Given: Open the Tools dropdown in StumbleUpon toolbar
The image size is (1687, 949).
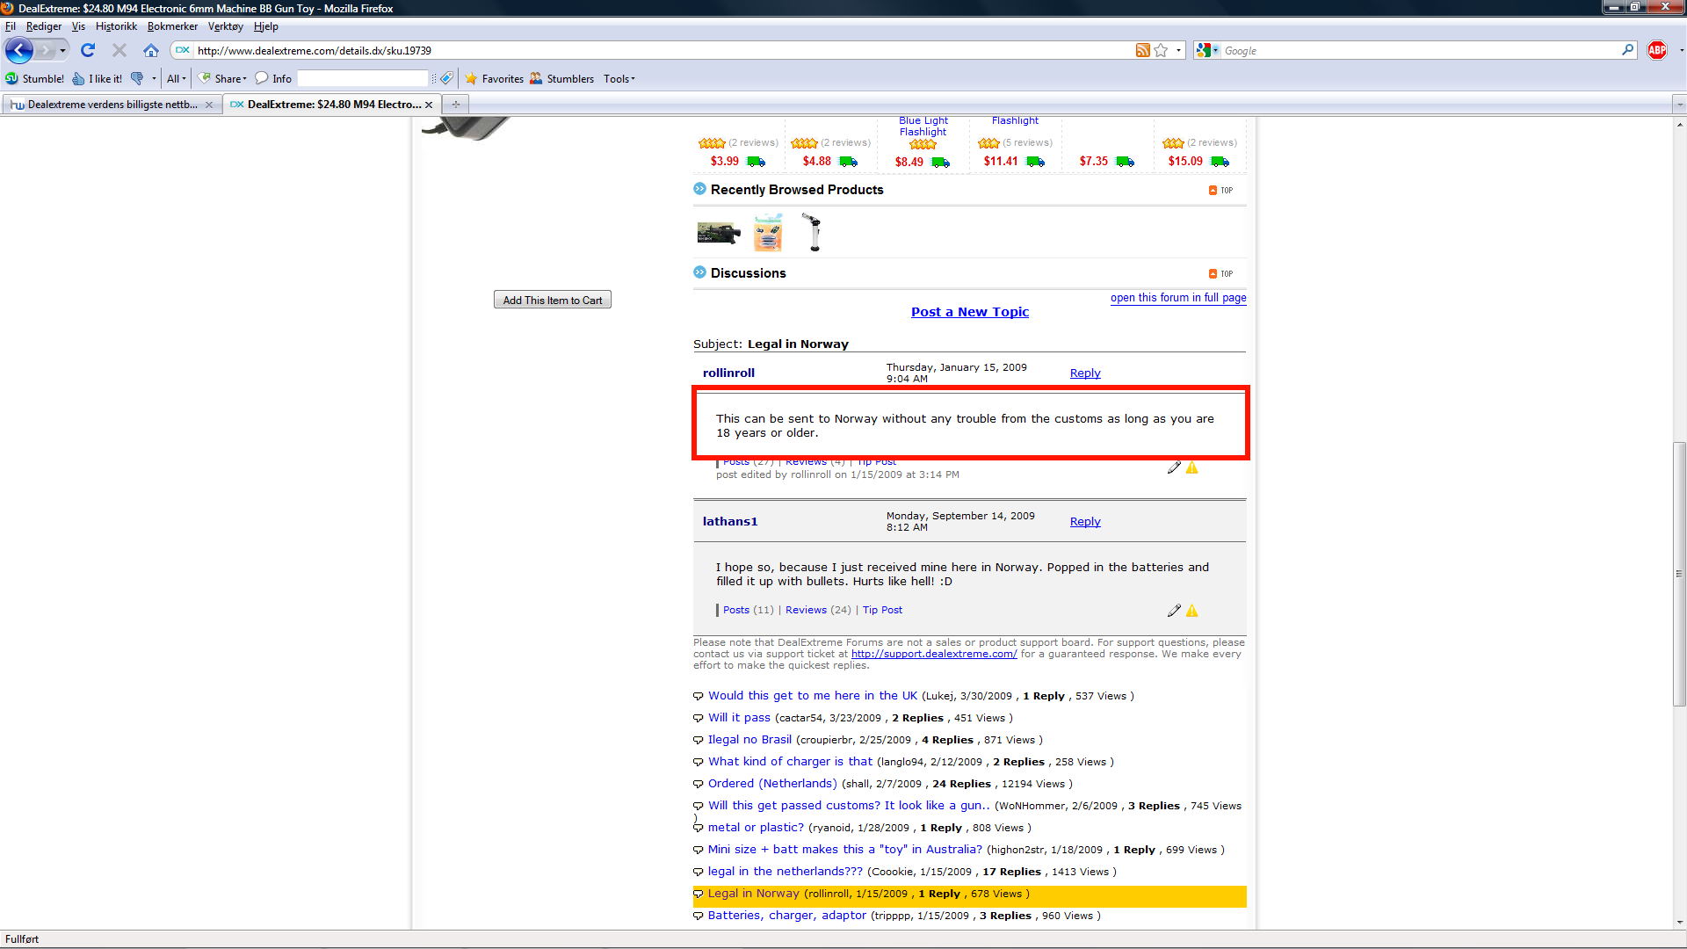Looking at the screenshot, I should (x=619, y=78).
